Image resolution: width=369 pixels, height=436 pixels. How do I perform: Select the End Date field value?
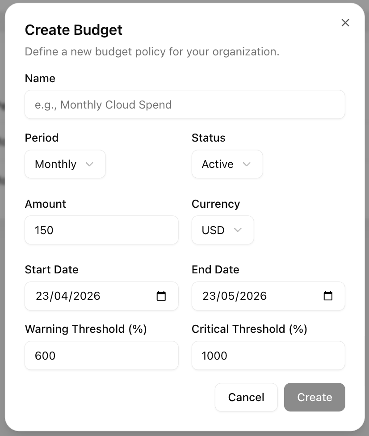[x=234, y=296]
